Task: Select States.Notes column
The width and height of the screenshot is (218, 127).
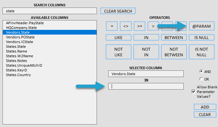Action: pyautogui.click(x=50, y=61)
